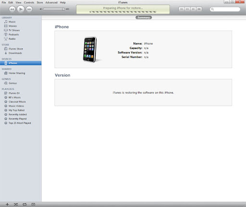The width and height of the screenshot is (246, 207).
Task: Click the Radio antenna icon
Action: [6, 39]
